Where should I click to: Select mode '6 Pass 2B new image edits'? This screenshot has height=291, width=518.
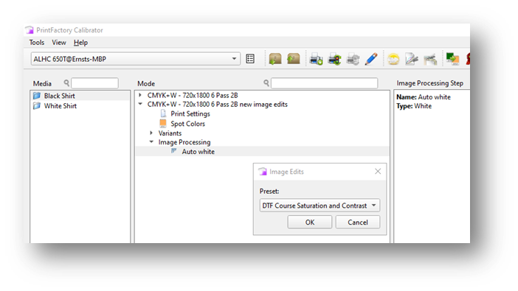click(x=218, y=105)
